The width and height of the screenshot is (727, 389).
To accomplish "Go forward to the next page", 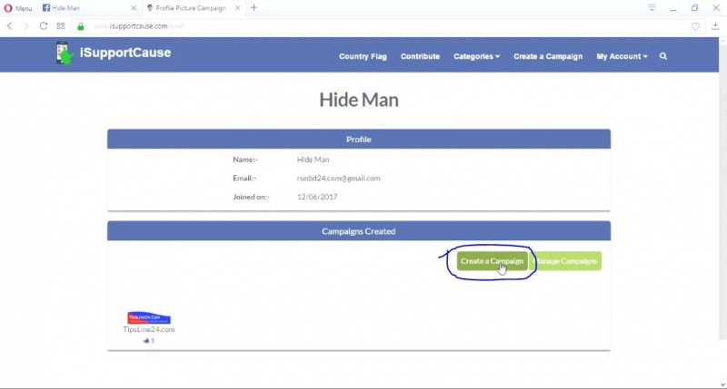I will (26, 26).
